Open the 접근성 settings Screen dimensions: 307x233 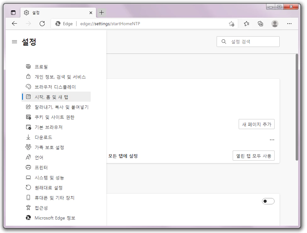click(56, 208)
